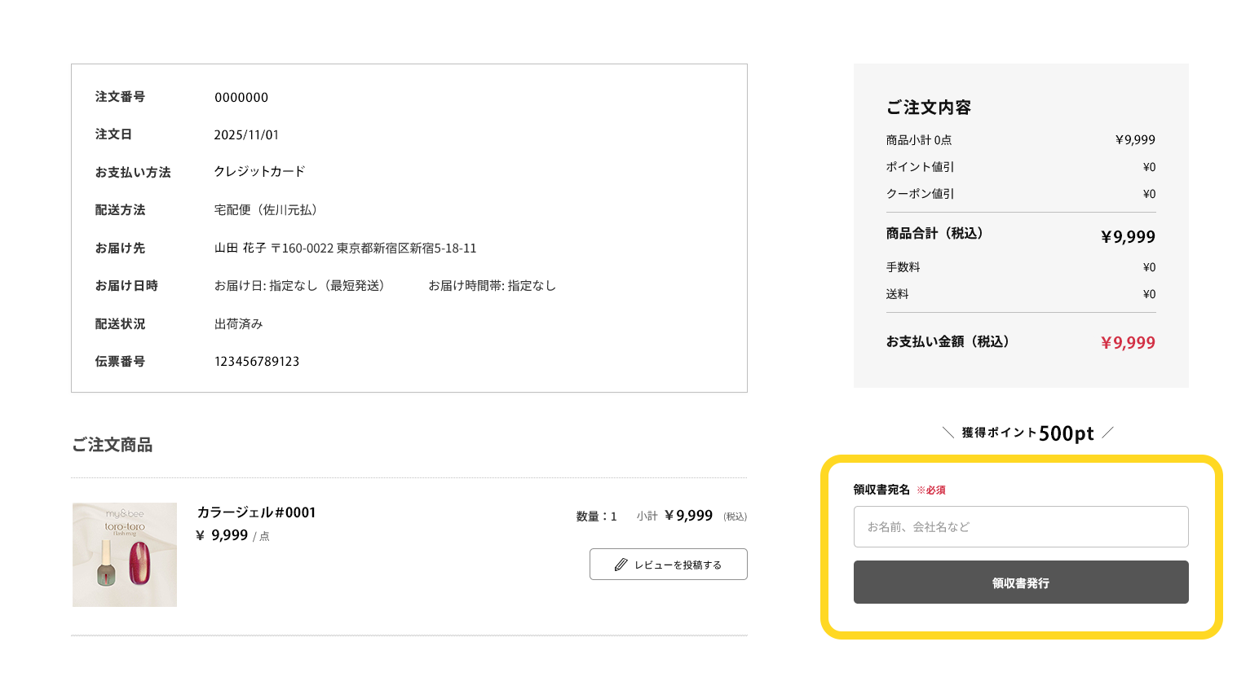The height and width of the screenshot is (699, 1259).
Task: Select the 商品合計（税込） total row
Action: coord(1020,235)
